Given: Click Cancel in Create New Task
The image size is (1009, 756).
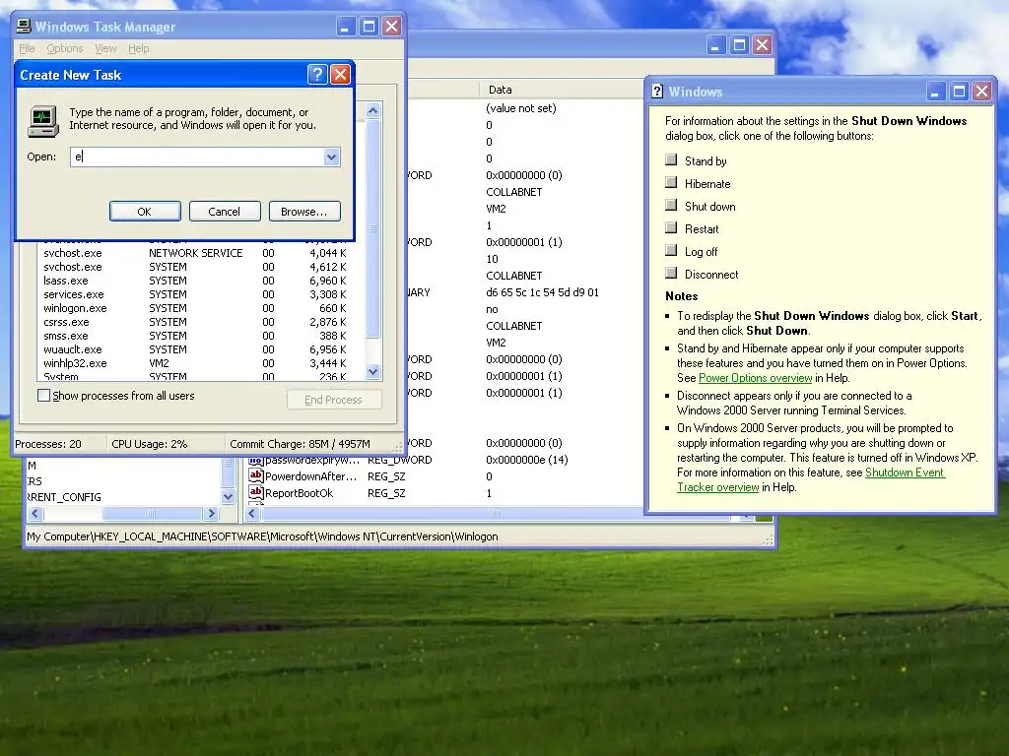Looking at the screenshot, I should pyautogui.click(x=225, y=212).
